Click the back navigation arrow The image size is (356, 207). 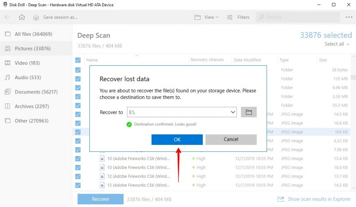coord(7,17)
